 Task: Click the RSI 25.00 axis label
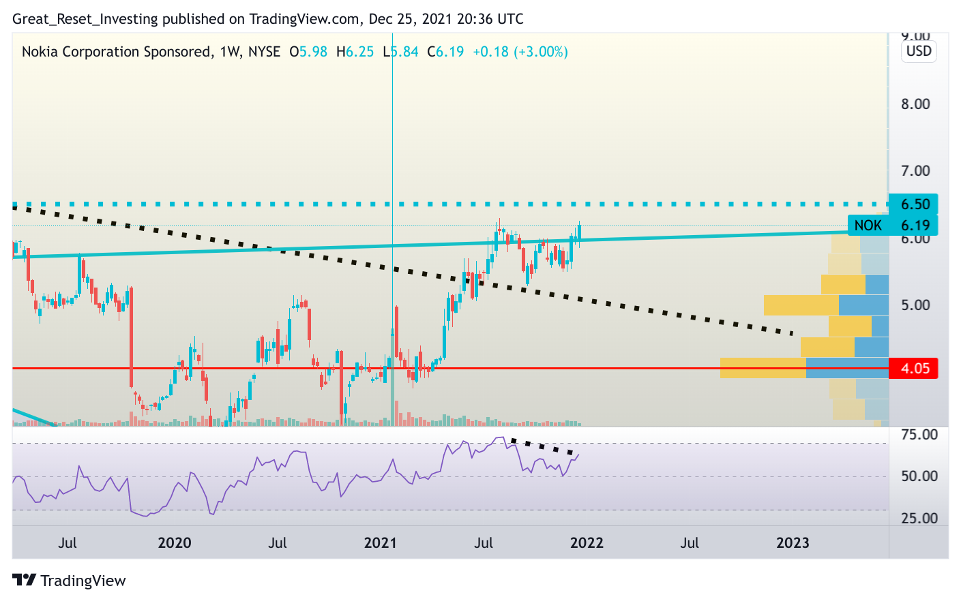(919, 519)
